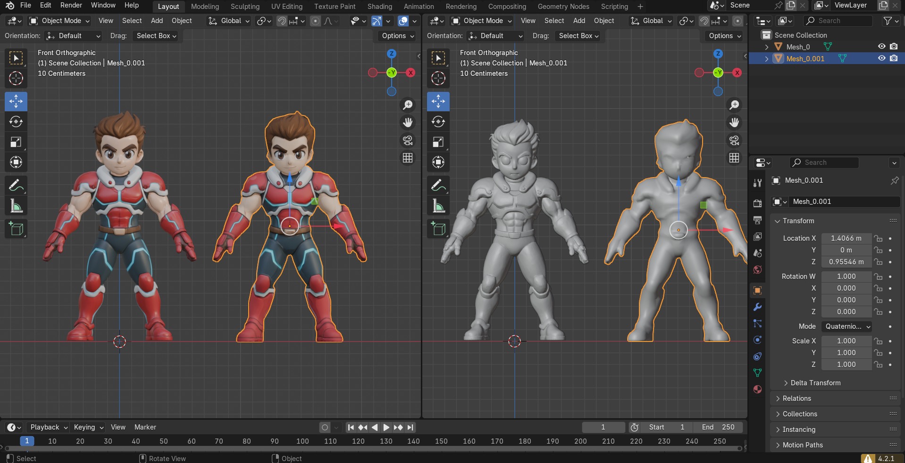The height and width of the screenshot is (463, 905).
Task: Open Options in the left viewport header
Action: click(398, 36)
